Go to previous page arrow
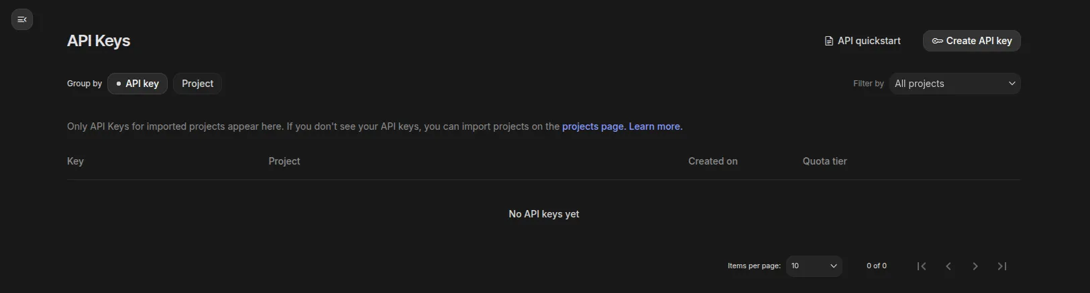1090x293 pixels. click(x=948, y=266)
